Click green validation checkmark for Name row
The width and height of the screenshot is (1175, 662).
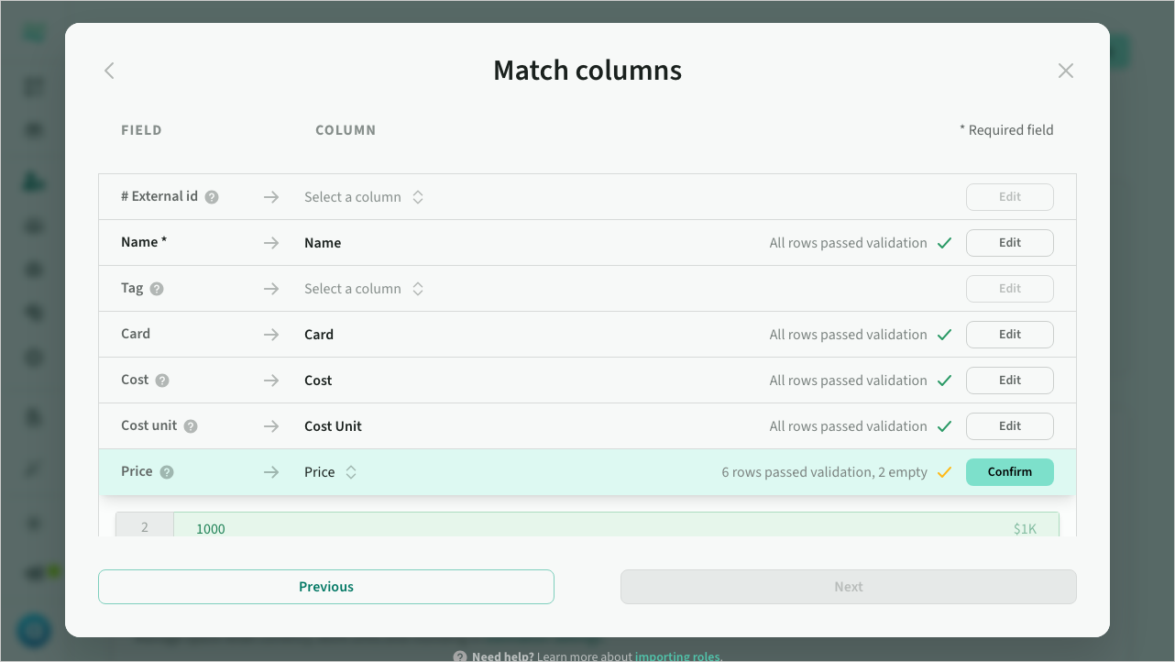(x=944, y=243)
